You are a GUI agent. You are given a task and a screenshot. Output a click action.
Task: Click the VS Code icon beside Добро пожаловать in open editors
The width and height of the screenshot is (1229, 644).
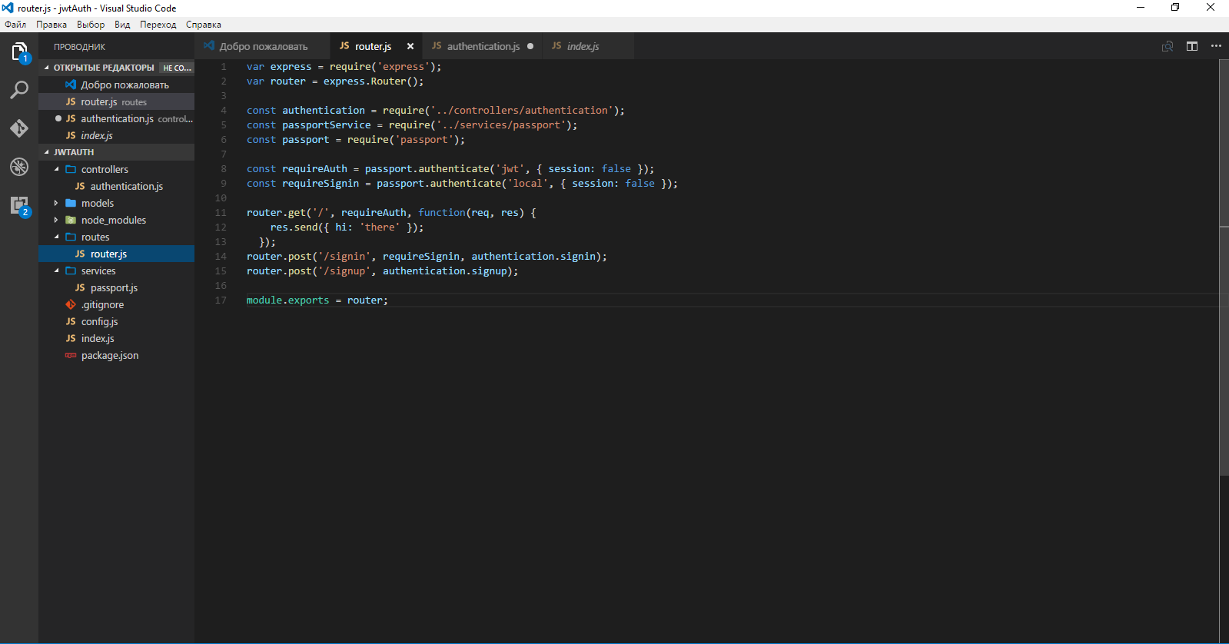click(x=71, y=85)
